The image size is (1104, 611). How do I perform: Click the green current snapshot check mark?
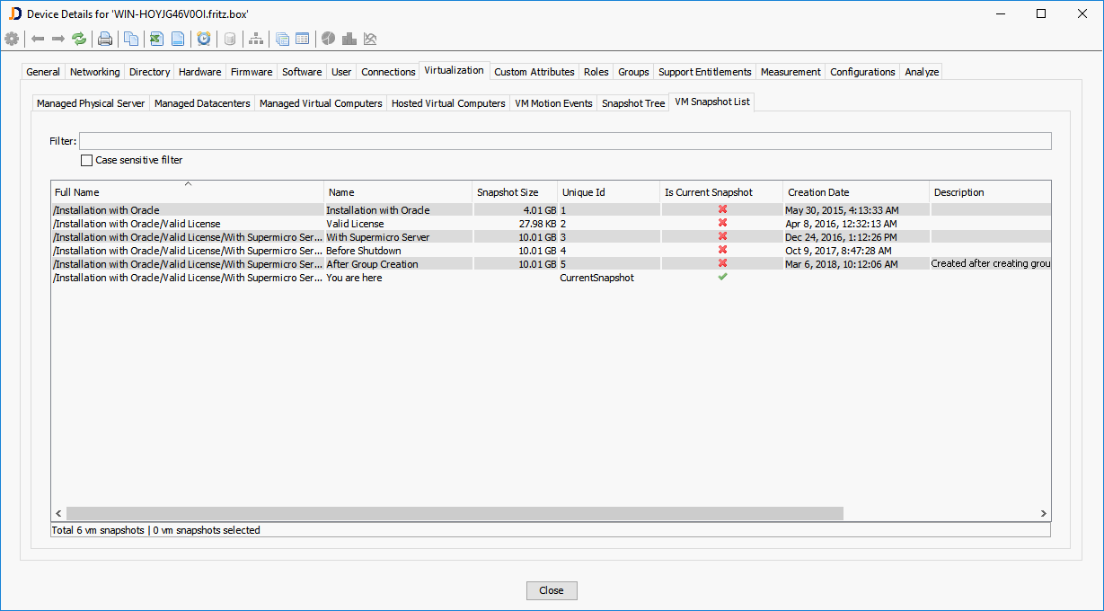[721, 277]
